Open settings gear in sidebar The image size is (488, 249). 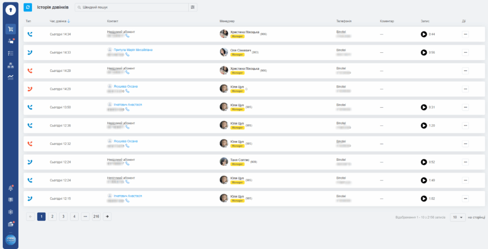tap(10, 212)
